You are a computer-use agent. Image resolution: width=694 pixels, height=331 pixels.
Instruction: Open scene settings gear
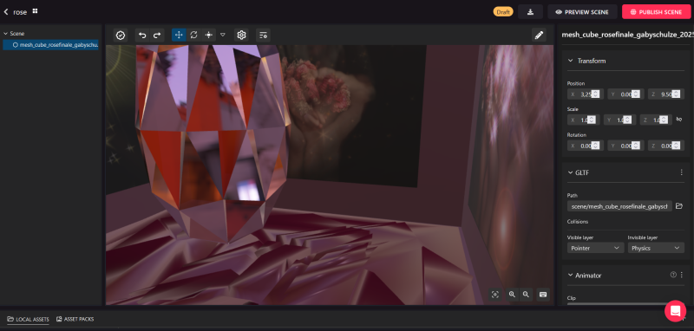[x=241, y=36]
